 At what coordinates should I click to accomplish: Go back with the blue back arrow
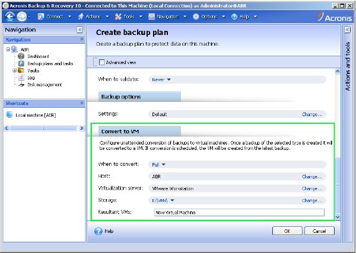pyautogui.click(x=9, y=17)
